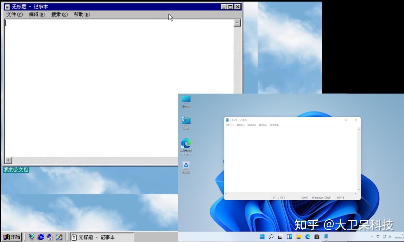Click 无标题 - 记事本 Win98 taskbar button
Image resolution: width=404 pixels, height=242 pixels.
click(102, 237)
